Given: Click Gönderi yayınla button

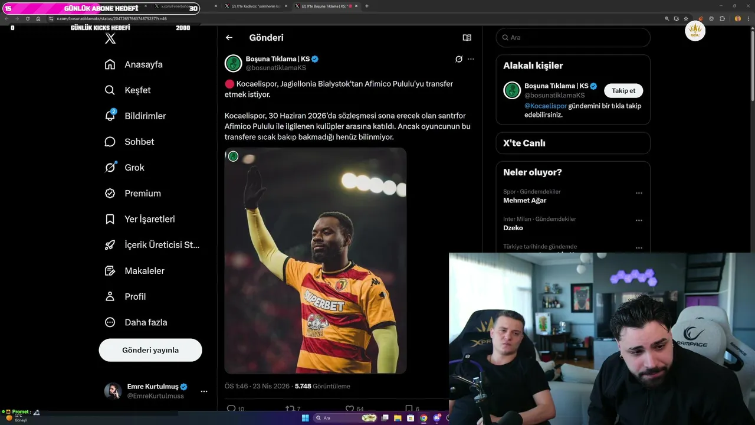Looking at the screenshot, I should point(150,350).
